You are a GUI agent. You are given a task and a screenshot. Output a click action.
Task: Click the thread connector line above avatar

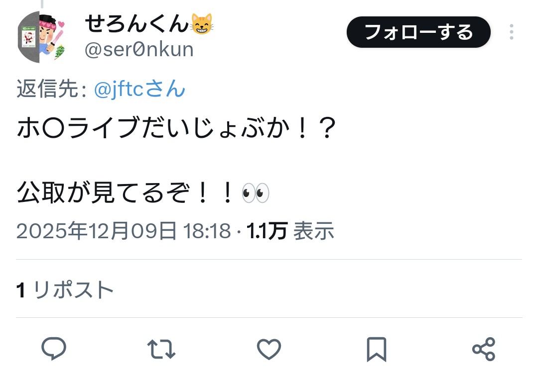(42, 4)
